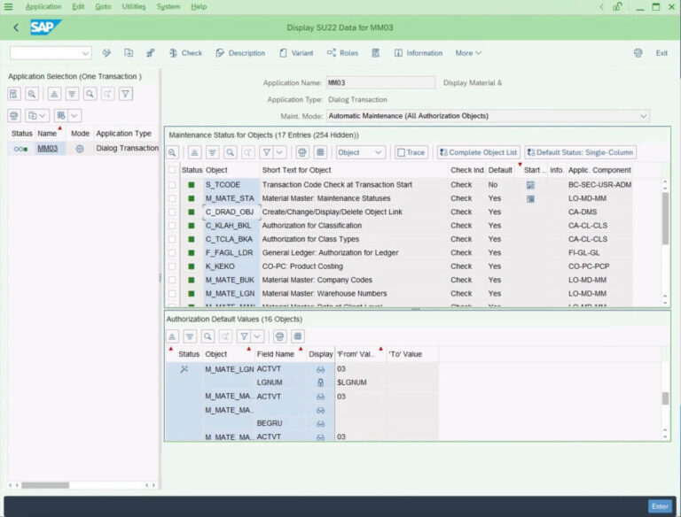Click the Variant toolbar button
This screenshot has width=681, height=517.
pos(296,53)
